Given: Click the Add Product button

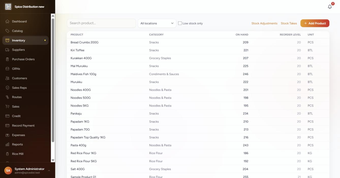Looking at the screenshot, I should click(x=315, y=23).
